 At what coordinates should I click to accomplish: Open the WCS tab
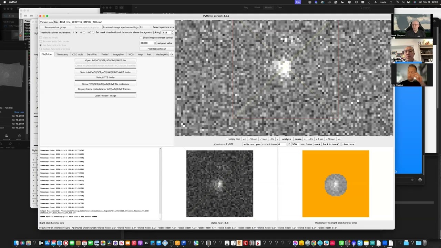(131, 54)
